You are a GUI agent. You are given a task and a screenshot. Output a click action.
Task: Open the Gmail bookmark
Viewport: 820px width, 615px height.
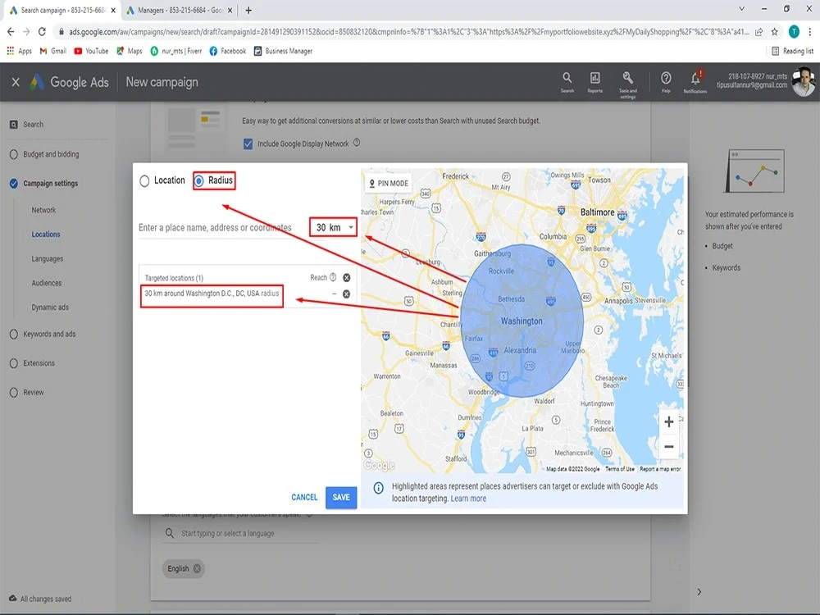tap(53, 51)
